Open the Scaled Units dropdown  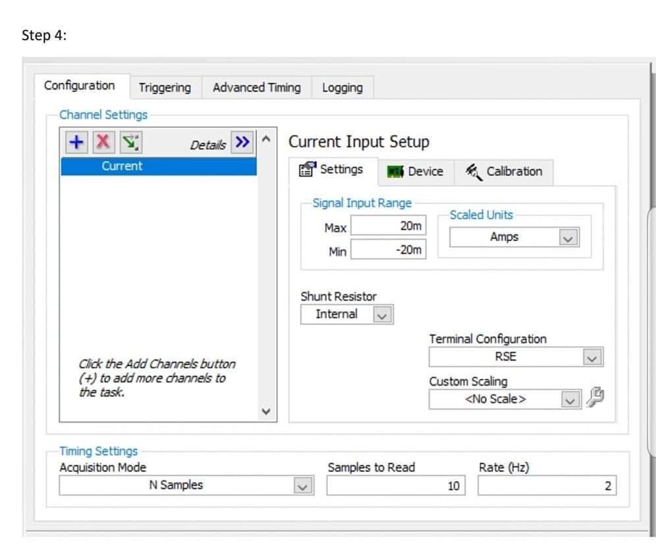pos(568,237)
